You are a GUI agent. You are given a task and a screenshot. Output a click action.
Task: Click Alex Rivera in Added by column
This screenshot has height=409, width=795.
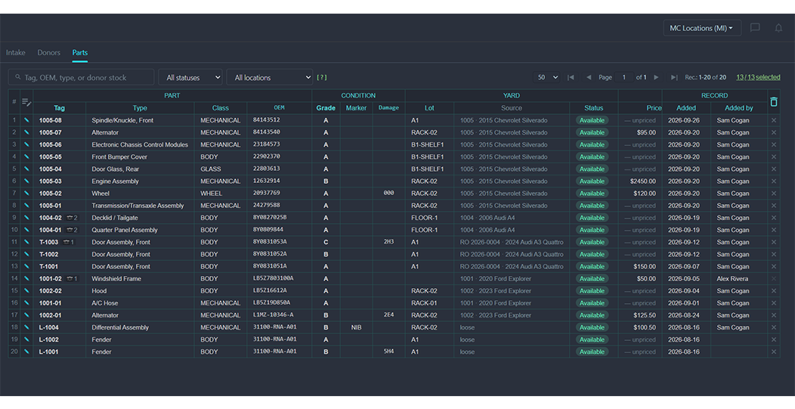coord(732,278)
